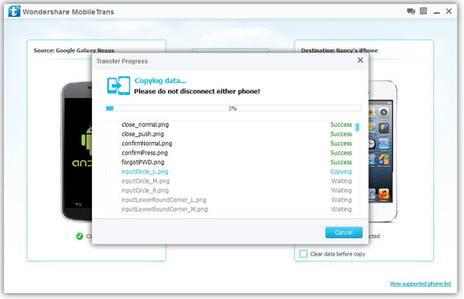The height and width of the screenshot is (299, 464).
Task: Click Waiting status for inputLowerRoundCorner_M.png
Action: click(342, 209)
